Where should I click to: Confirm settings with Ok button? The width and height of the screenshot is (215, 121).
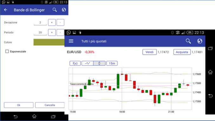(19, 105)
